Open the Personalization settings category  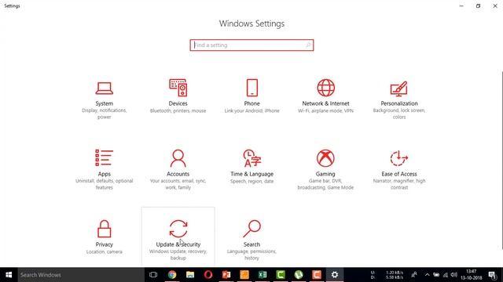399,99
